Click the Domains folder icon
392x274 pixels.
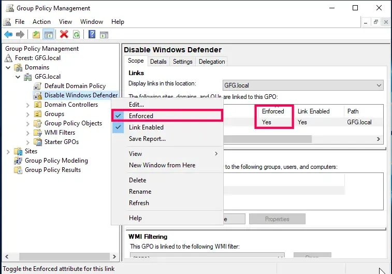pos(18,67)
